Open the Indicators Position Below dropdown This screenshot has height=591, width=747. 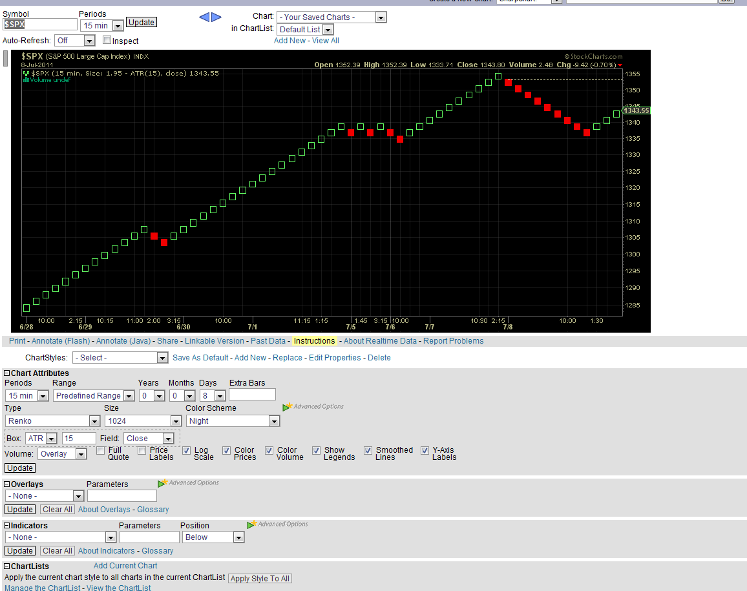[213, 537]
